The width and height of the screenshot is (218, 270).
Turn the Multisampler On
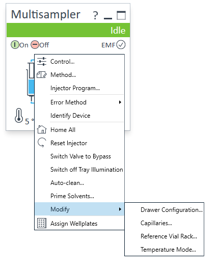coord(19,45)
